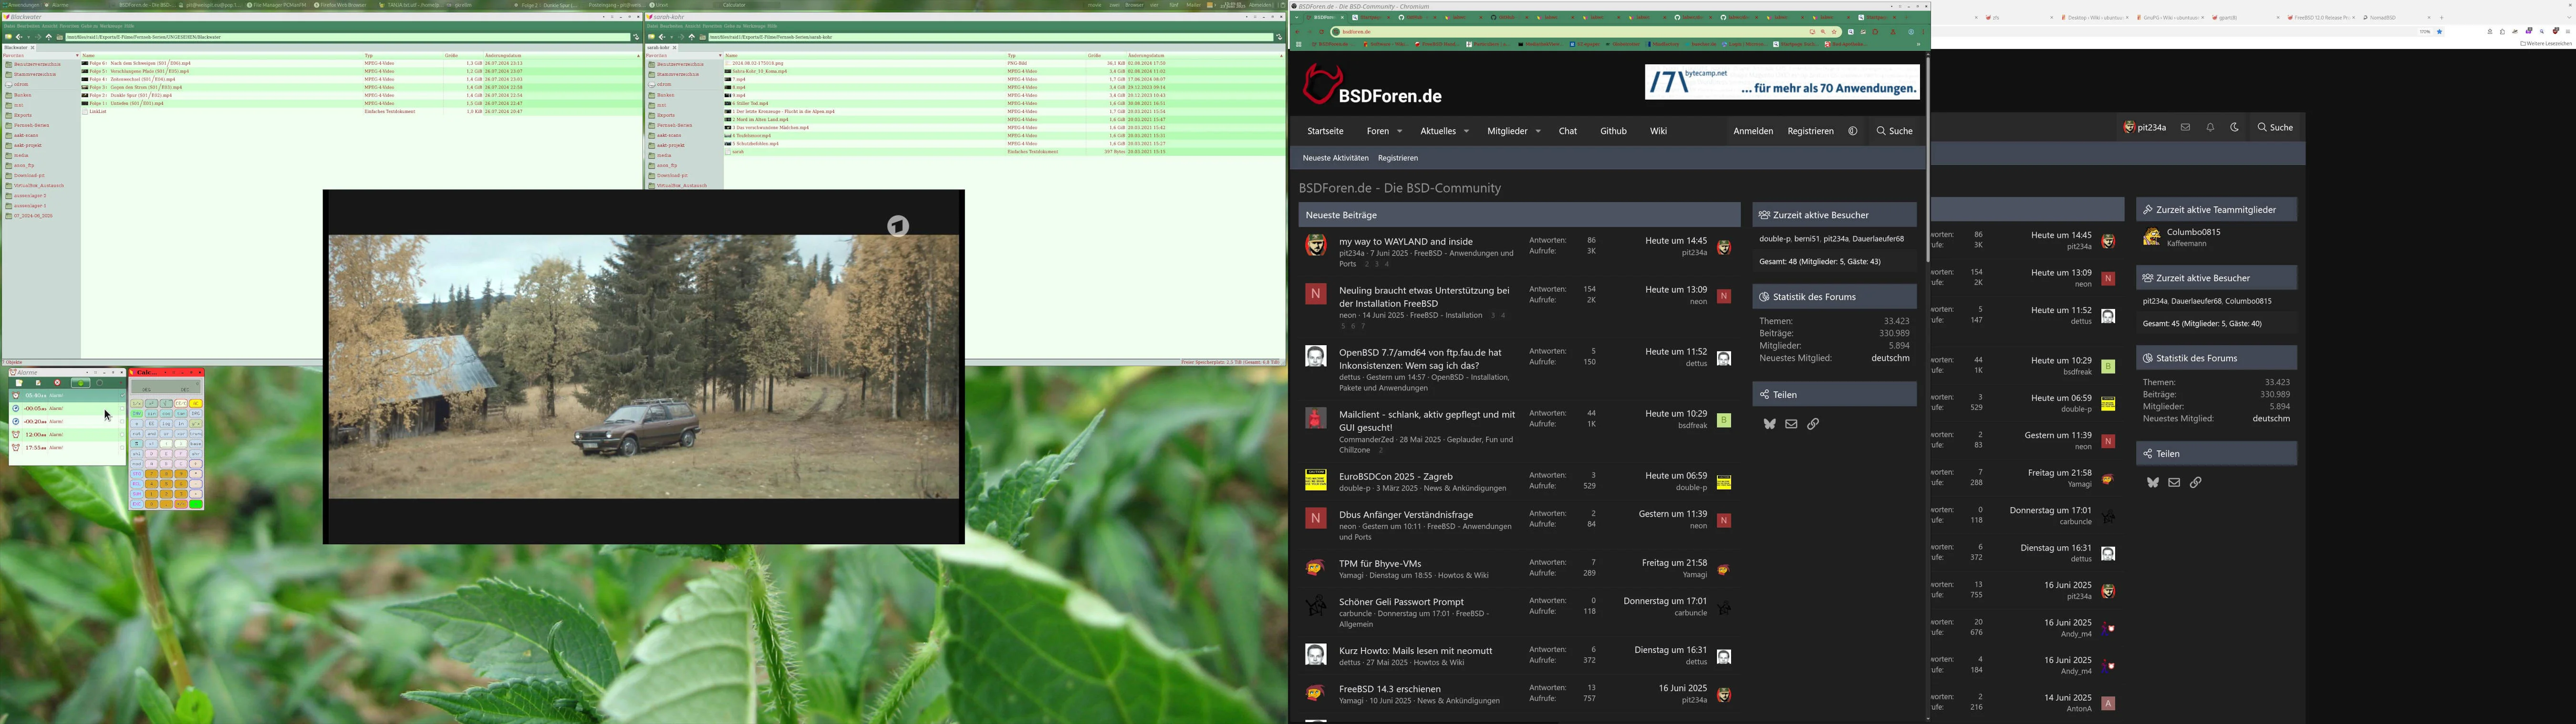The height and width of the screenshot is (724, 2576).
Task: Click the gray stop circle in Alarme
Action: click(99, 384)
